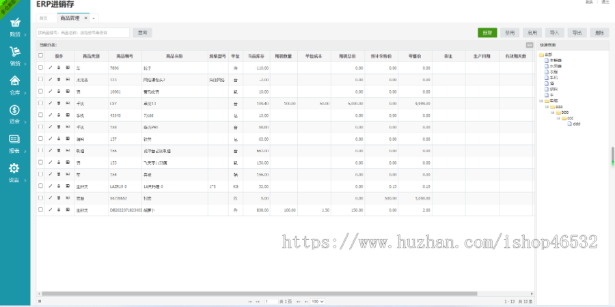615x307 pixels.
Task: Switch to the 首页 home tab
Action: click(x=44, y=18)
